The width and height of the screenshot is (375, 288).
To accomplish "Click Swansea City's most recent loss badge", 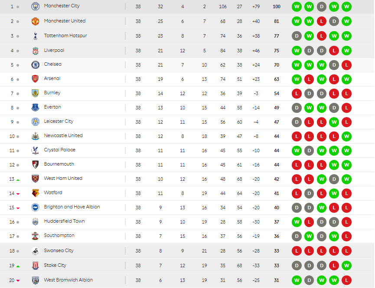I will coord(346,251).
